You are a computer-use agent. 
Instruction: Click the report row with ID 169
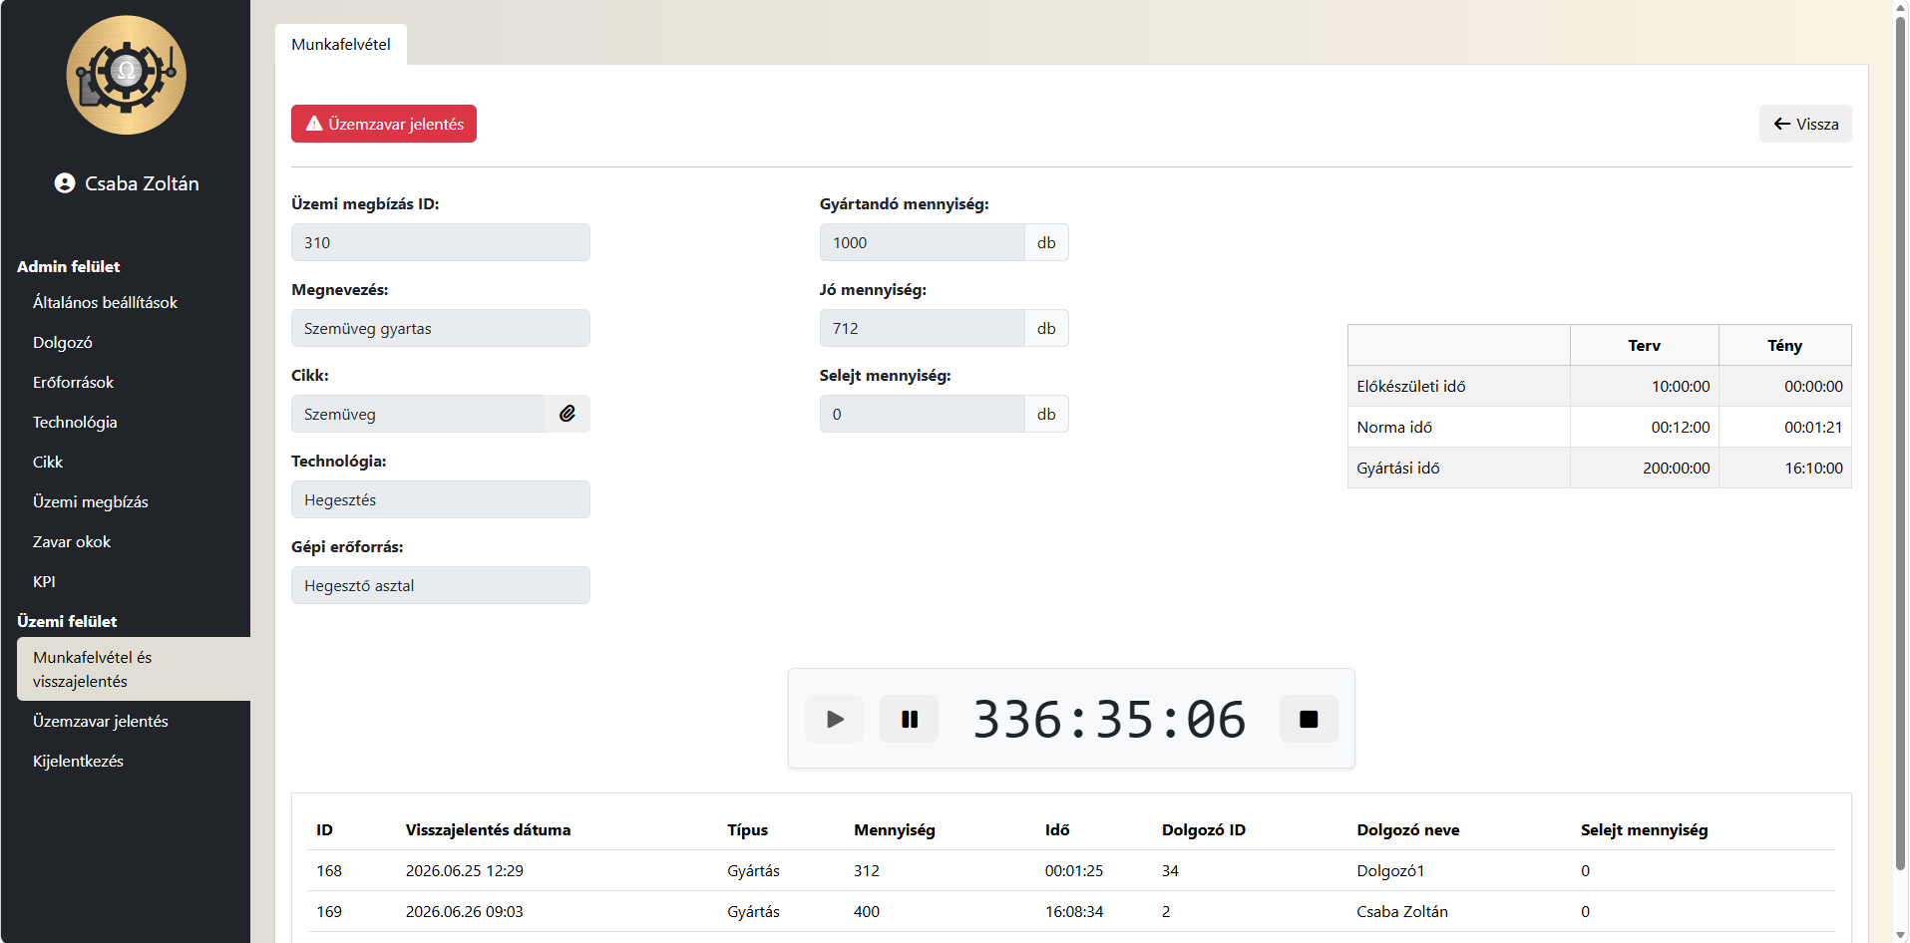[1071, 911]
